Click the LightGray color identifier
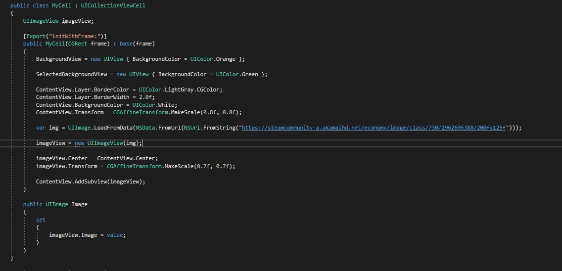562x271 pixels. (179, 90)
